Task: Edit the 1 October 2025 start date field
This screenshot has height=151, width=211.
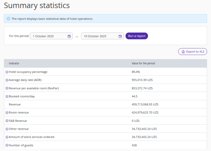Action: 48,36
